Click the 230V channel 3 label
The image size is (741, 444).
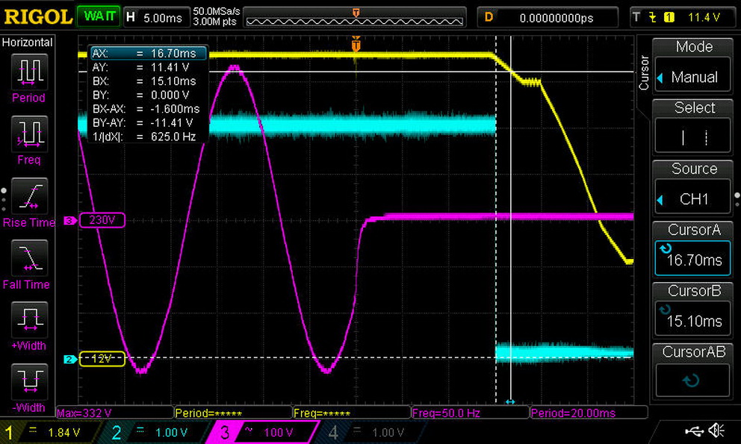tap(102, 220)
